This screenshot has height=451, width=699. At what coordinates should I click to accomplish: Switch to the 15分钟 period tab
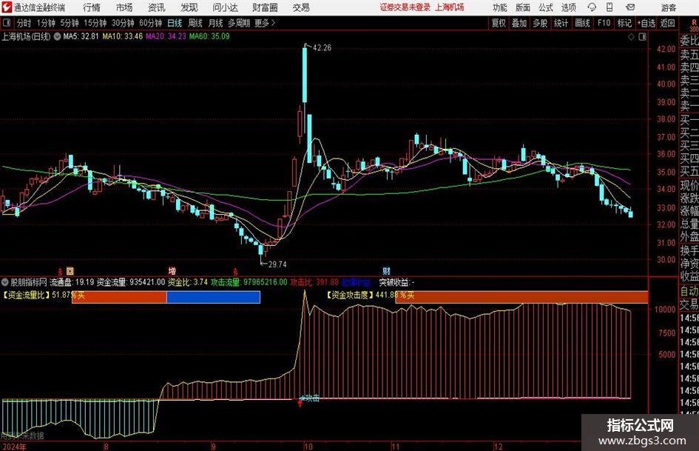click(x=95, y=23)
